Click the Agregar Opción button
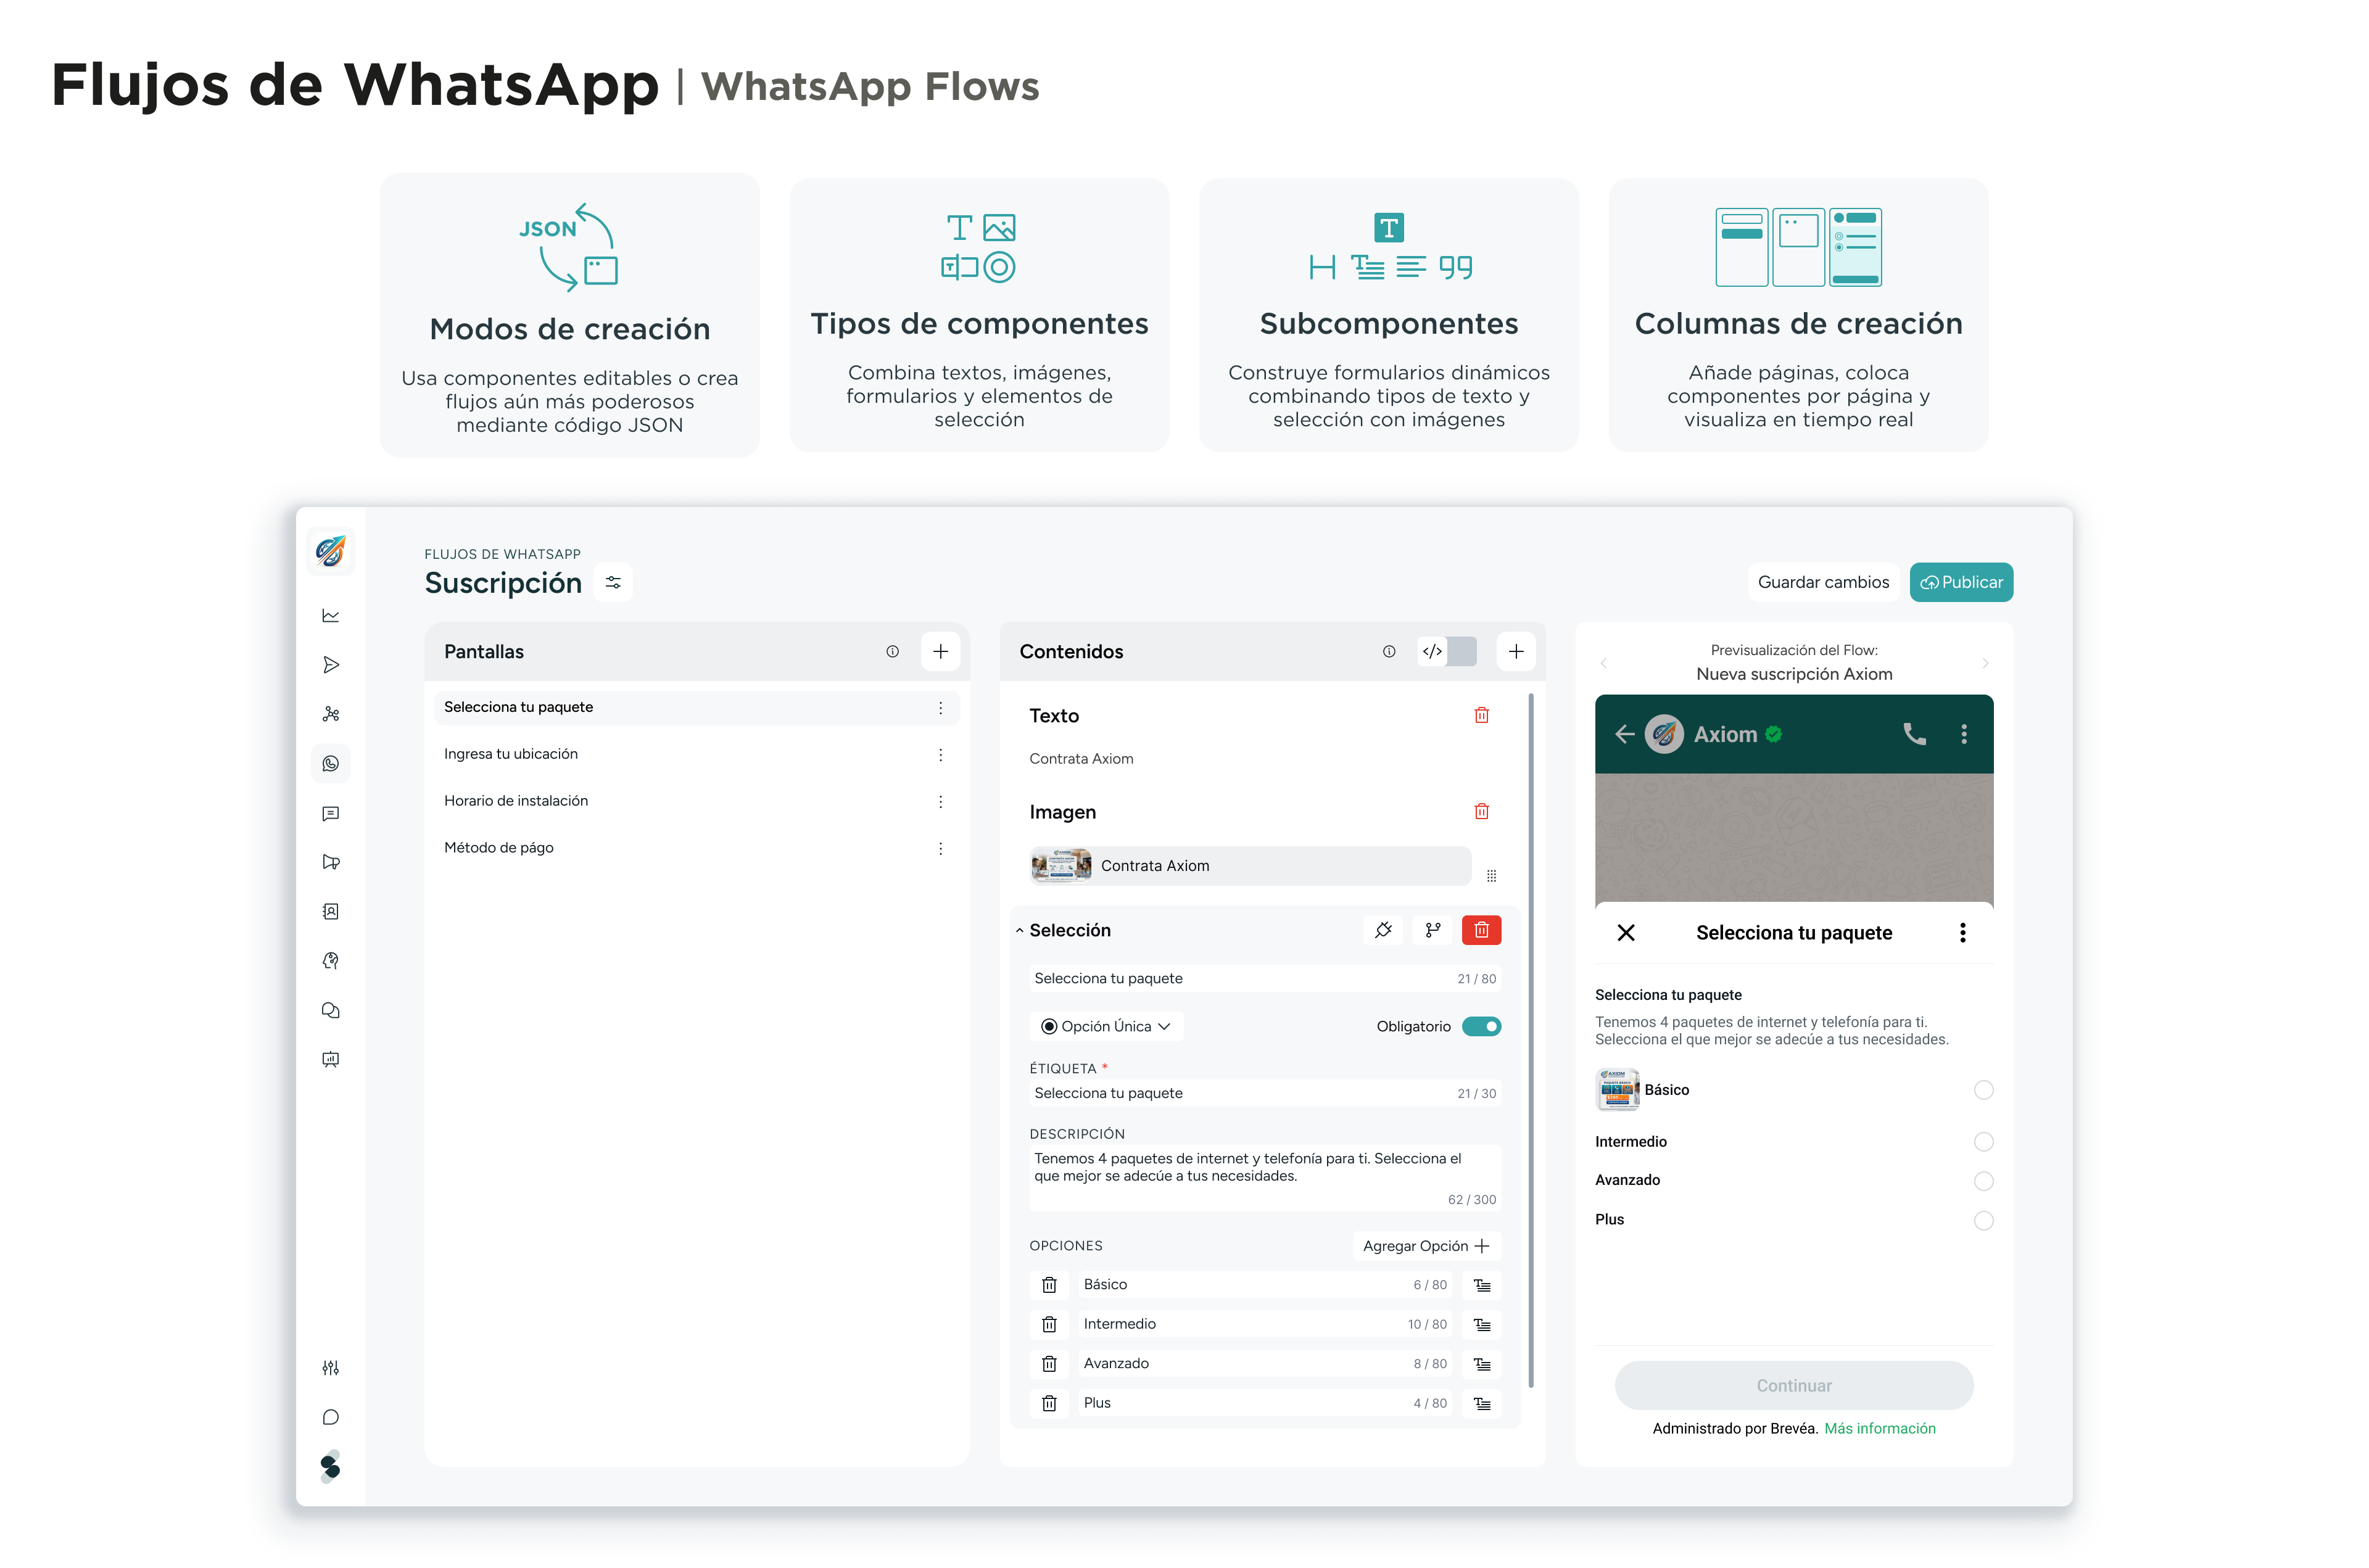This screenshot has height=1568, width=2369. click(1426, 1246)
